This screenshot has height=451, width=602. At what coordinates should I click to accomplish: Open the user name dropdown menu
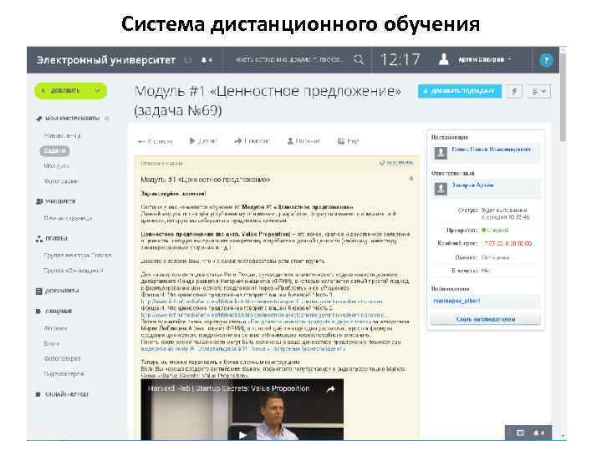click(484, 59)
